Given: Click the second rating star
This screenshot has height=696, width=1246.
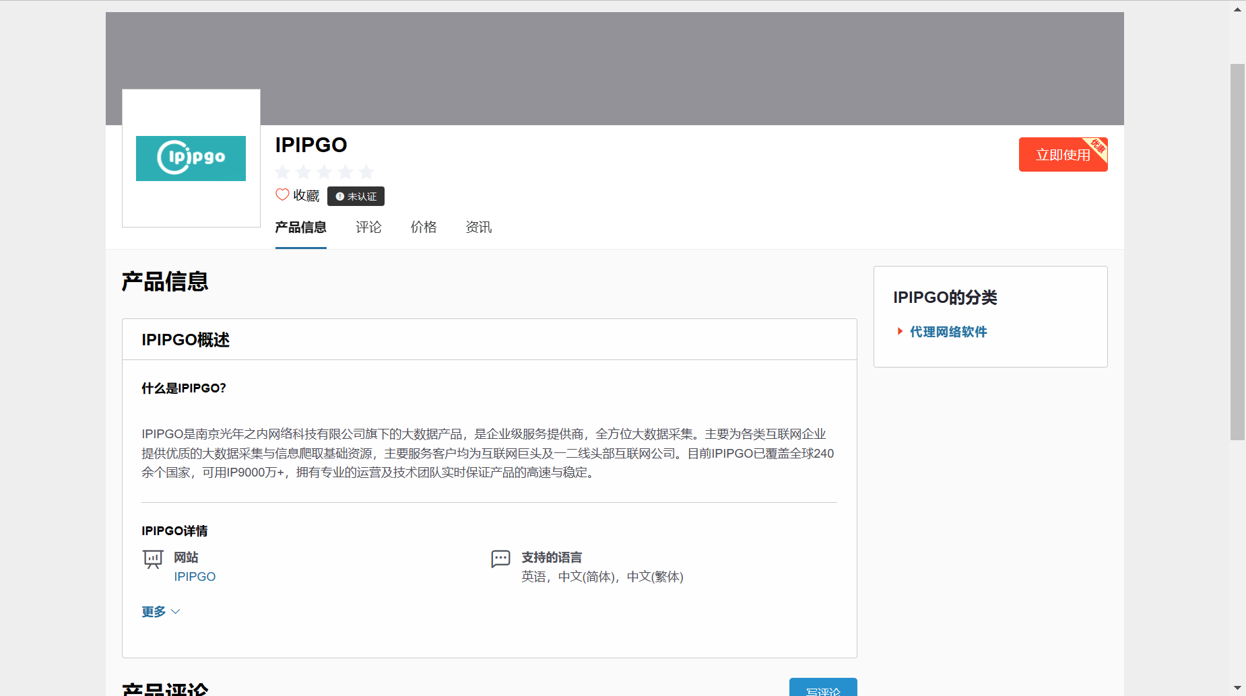Looking at the screenshot, I should click(304, 172).
